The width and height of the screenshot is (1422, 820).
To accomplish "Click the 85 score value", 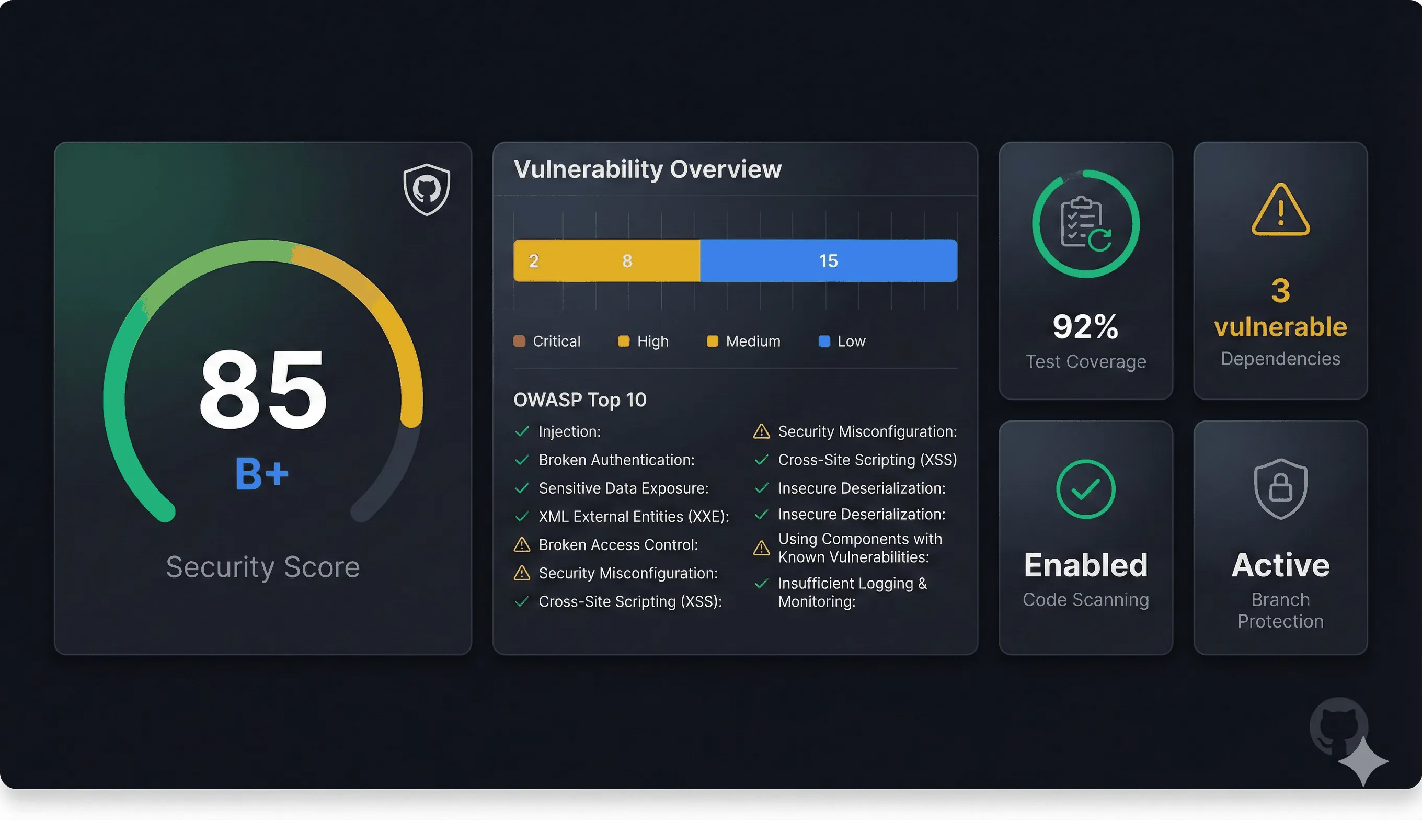I will click(x=263, y=389).
